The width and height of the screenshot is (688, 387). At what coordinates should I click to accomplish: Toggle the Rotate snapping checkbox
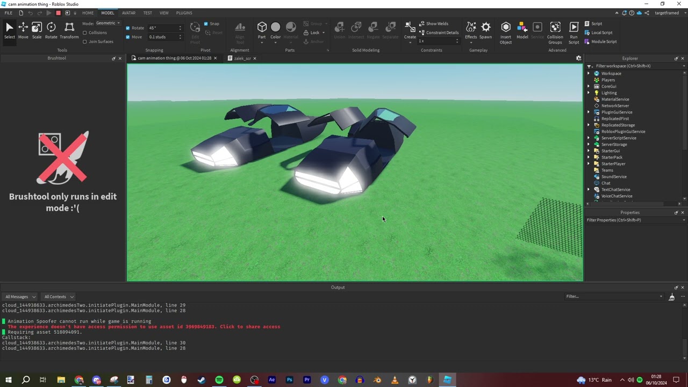click(128, 28)
